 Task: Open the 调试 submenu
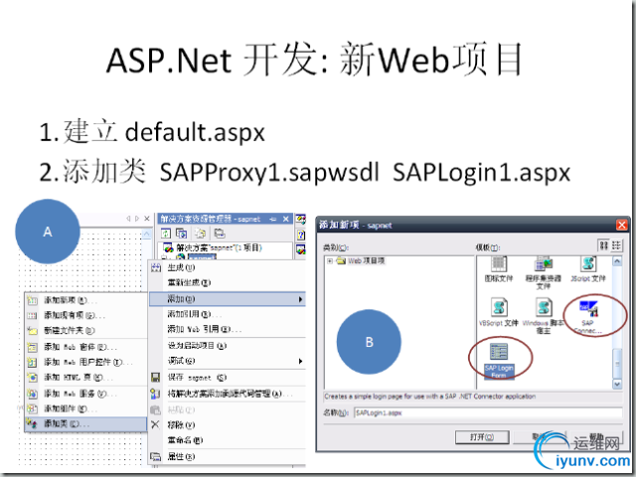click(x=228, y=361)
